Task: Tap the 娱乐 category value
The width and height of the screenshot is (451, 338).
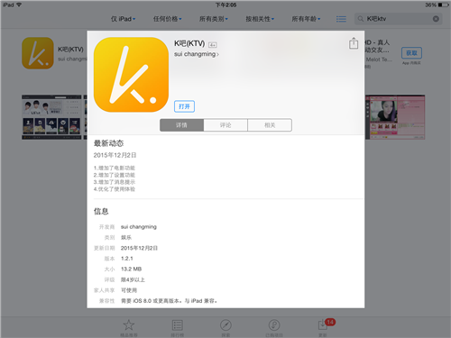Action: [126, 237]
